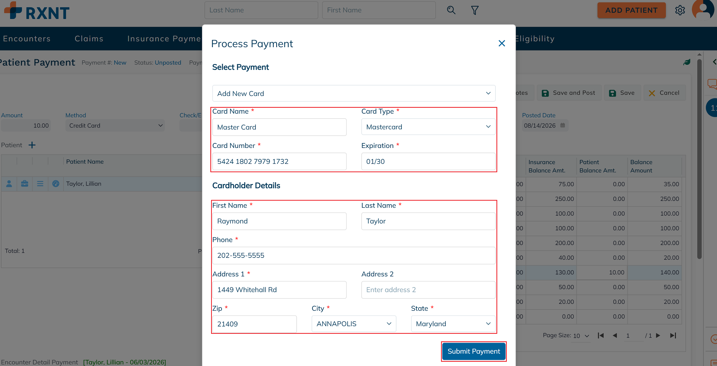Viewport: 717px width, 366px height.
Task: Expand the Add New Card dropdown
Action: [354, 93]
